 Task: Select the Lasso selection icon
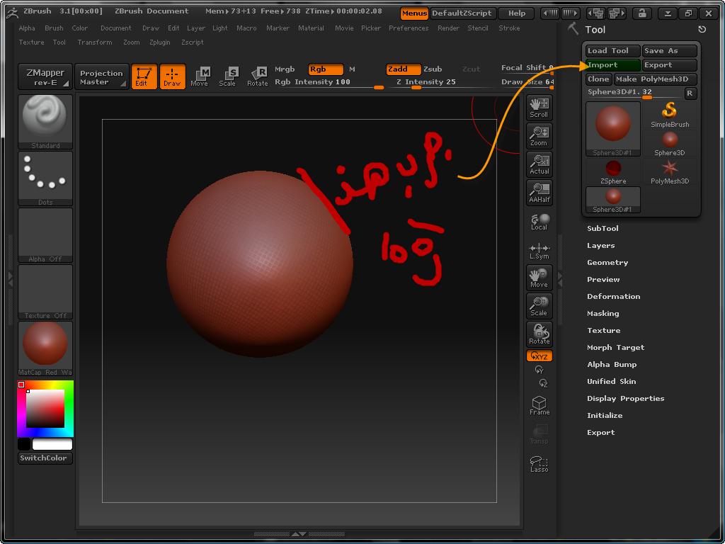[539, 464]
